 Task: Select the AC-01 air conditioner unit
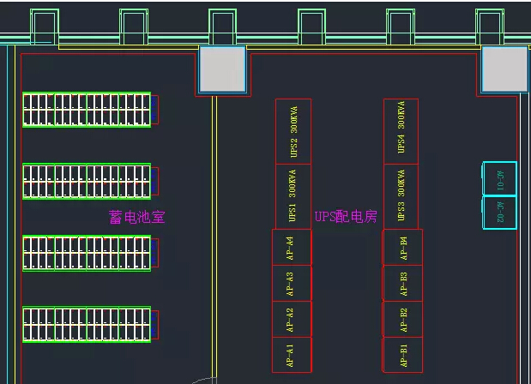500,178
